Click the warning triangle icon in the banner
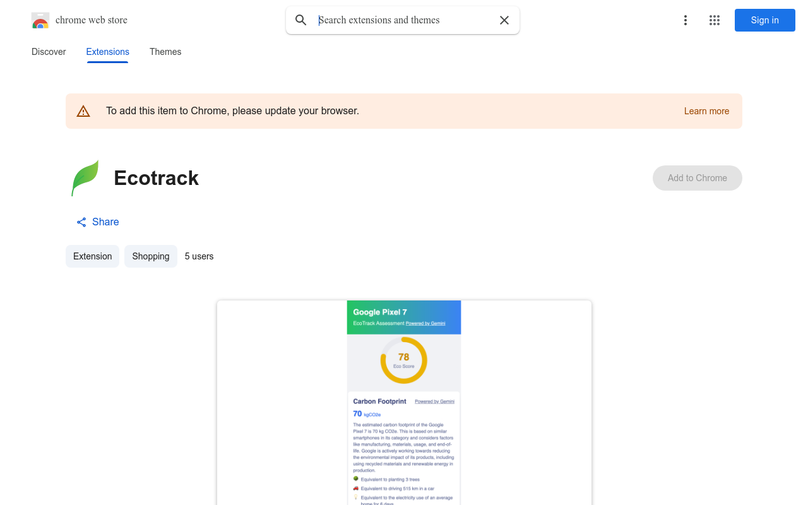 [x=83, y=110]
